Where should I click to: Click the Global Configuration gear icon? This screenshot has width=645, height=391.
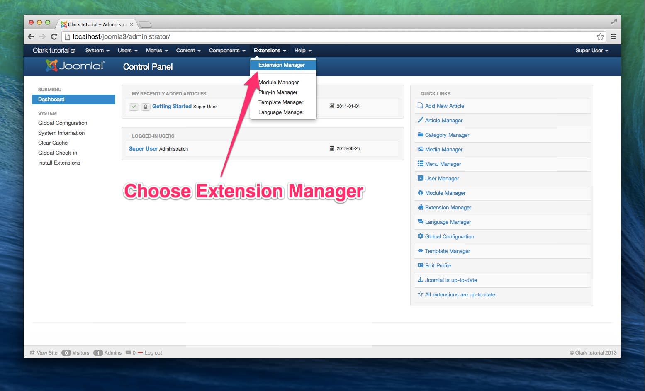coord(420,236)
